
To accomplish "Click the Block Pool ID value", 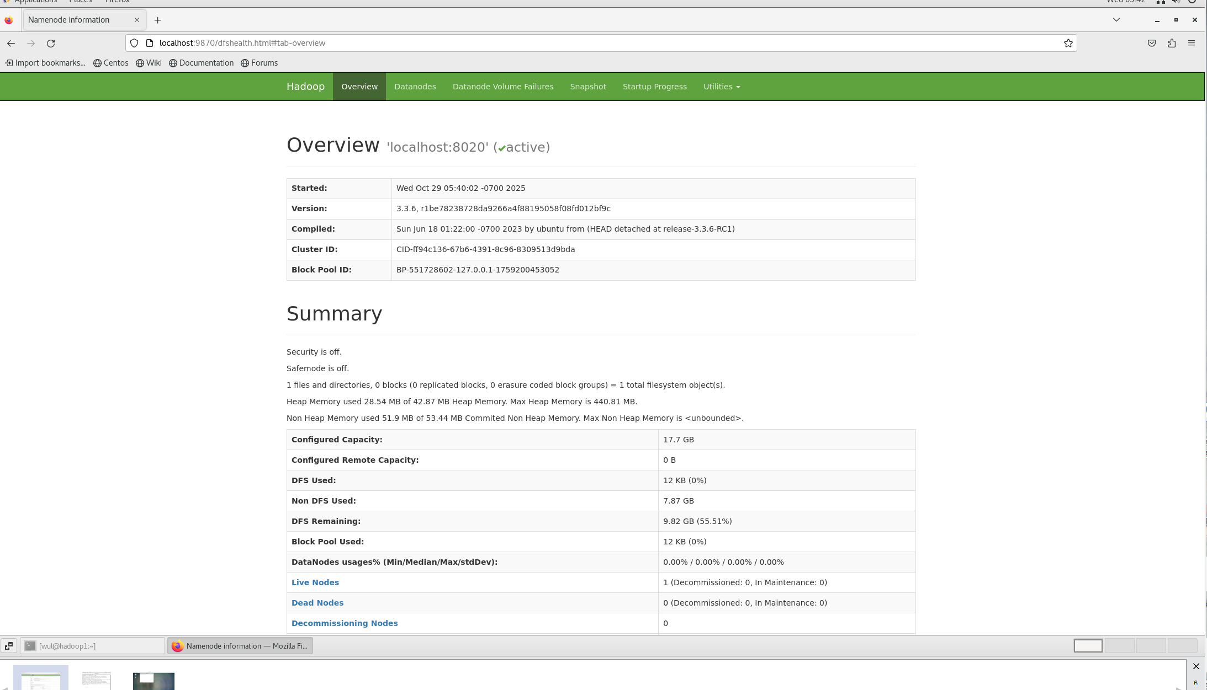I will coord(478,270).
